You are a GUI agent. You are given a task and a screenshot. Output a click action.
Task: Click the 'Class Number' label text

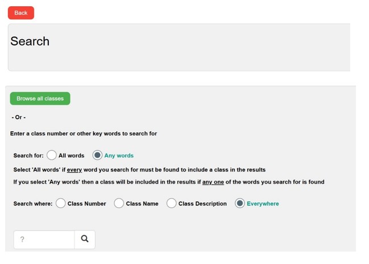tap(86, 204)
